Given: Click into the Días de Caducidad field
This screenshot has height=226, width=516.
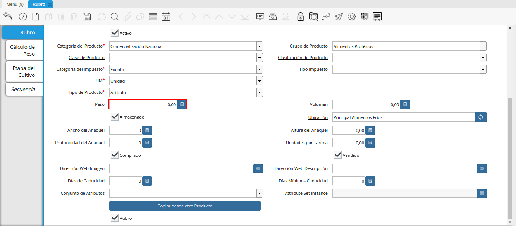Looking at the screenshot, I should 126,181.
